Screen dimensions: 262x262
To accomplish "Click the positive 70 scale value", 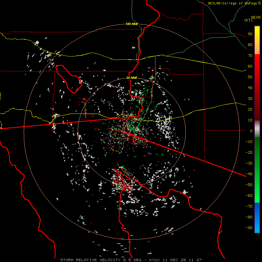I will pos(250,56).
